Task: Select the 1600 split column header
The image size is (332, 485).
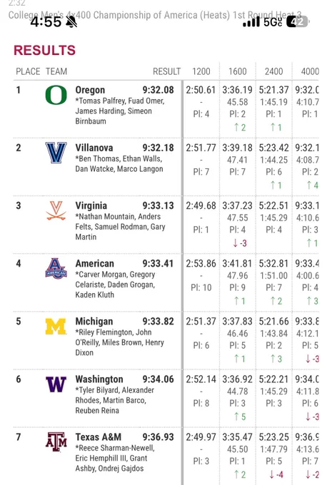Action: click(238, 71)
